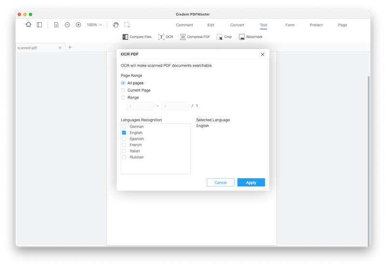Enable German language recognition
386x267 pixels.
point(124,126)
